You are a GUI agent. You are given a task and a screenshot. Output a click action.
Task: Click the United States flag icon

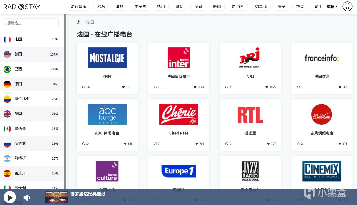(x=7, y=54)
